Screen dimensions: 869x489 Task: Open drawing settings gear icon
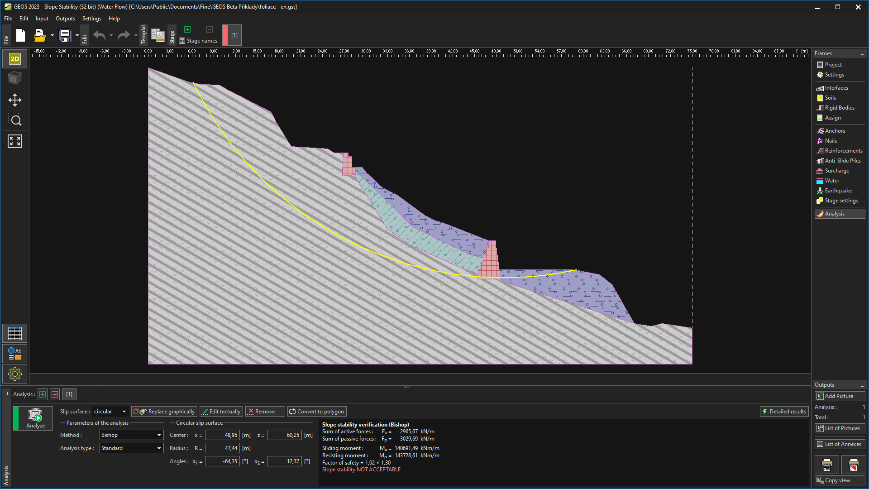[15, 374]
